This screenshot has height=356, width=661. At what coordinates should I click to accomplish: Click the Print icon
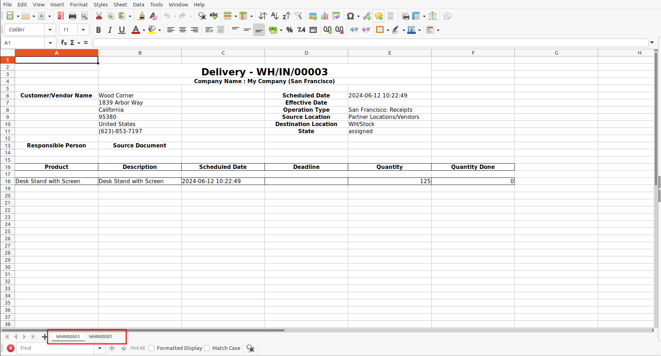[73, 16]
